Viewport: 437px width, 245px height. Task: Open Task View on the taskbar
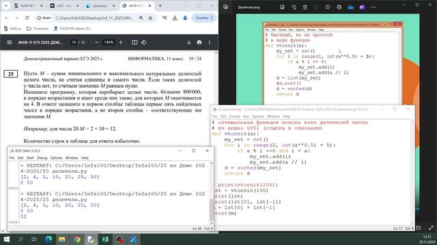click(34, 239)
